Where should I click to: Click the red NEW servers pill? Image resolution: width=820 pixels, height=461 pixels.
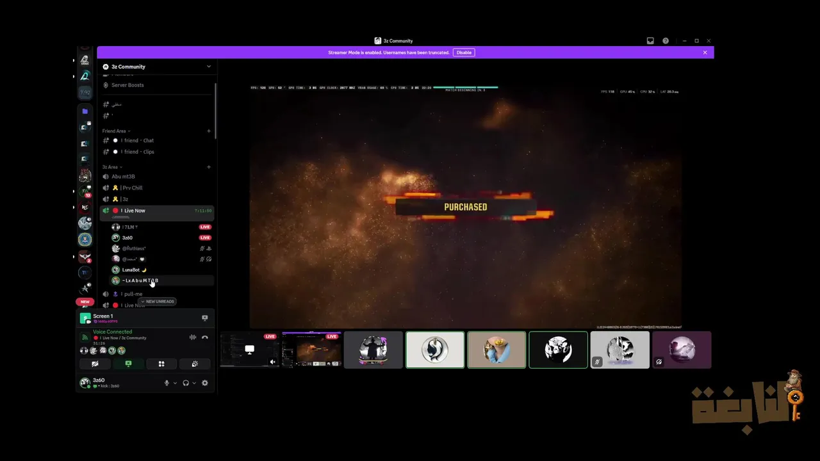click(85, 302)
